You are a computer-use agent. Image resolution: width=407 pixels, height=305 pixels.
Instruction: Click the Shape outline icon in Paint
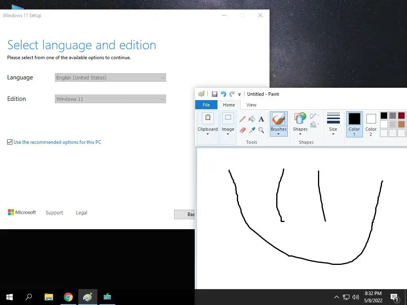314,116
